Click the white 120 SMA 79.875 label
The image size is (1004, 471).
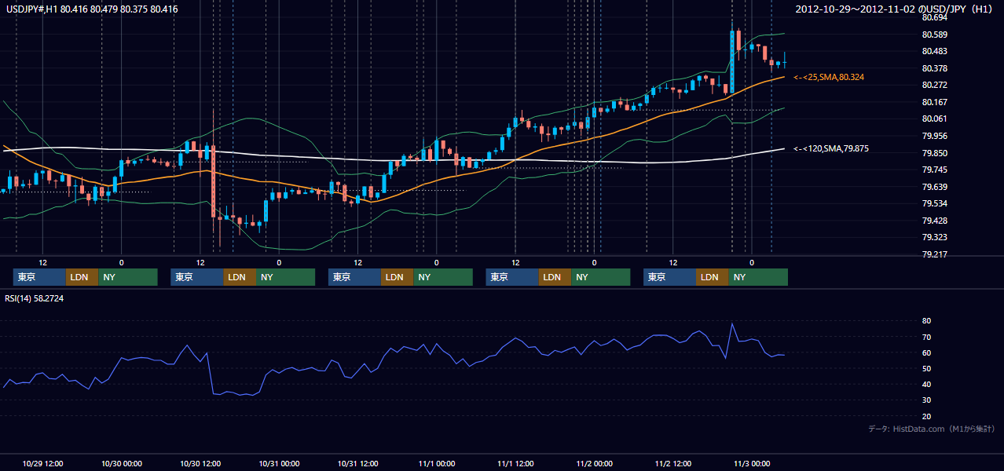831,148
